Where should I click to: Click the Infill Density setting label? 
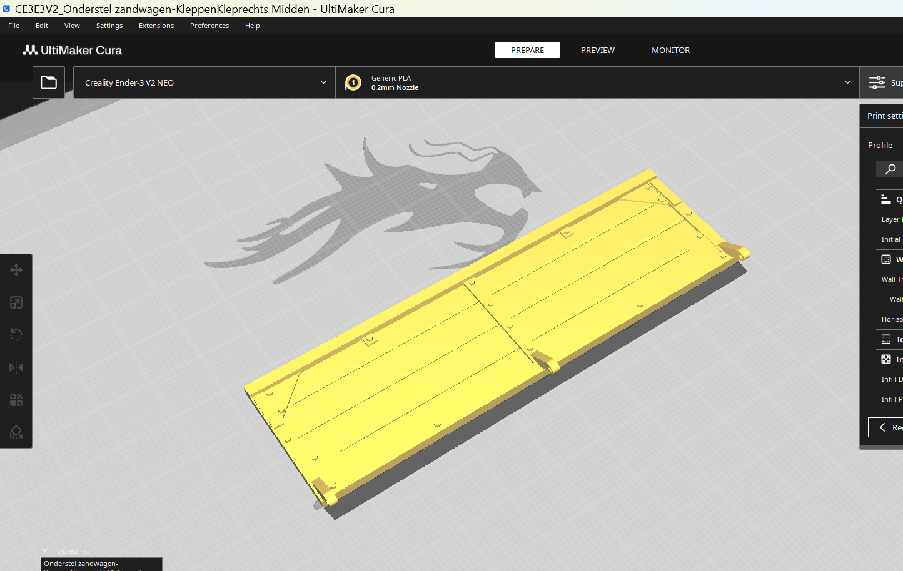point(892,379)
